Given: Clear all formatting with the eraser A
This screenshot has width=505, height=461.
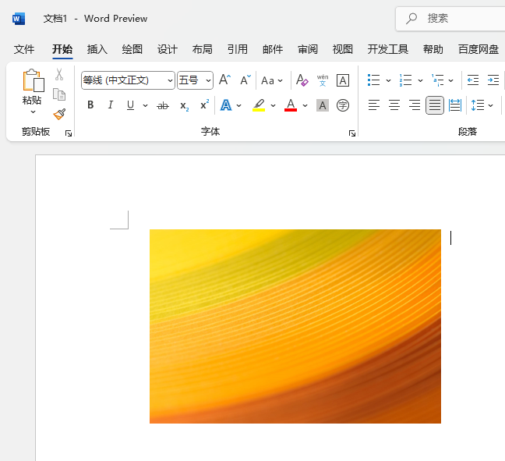Looking at the screenshot, I should coord(302,80).
